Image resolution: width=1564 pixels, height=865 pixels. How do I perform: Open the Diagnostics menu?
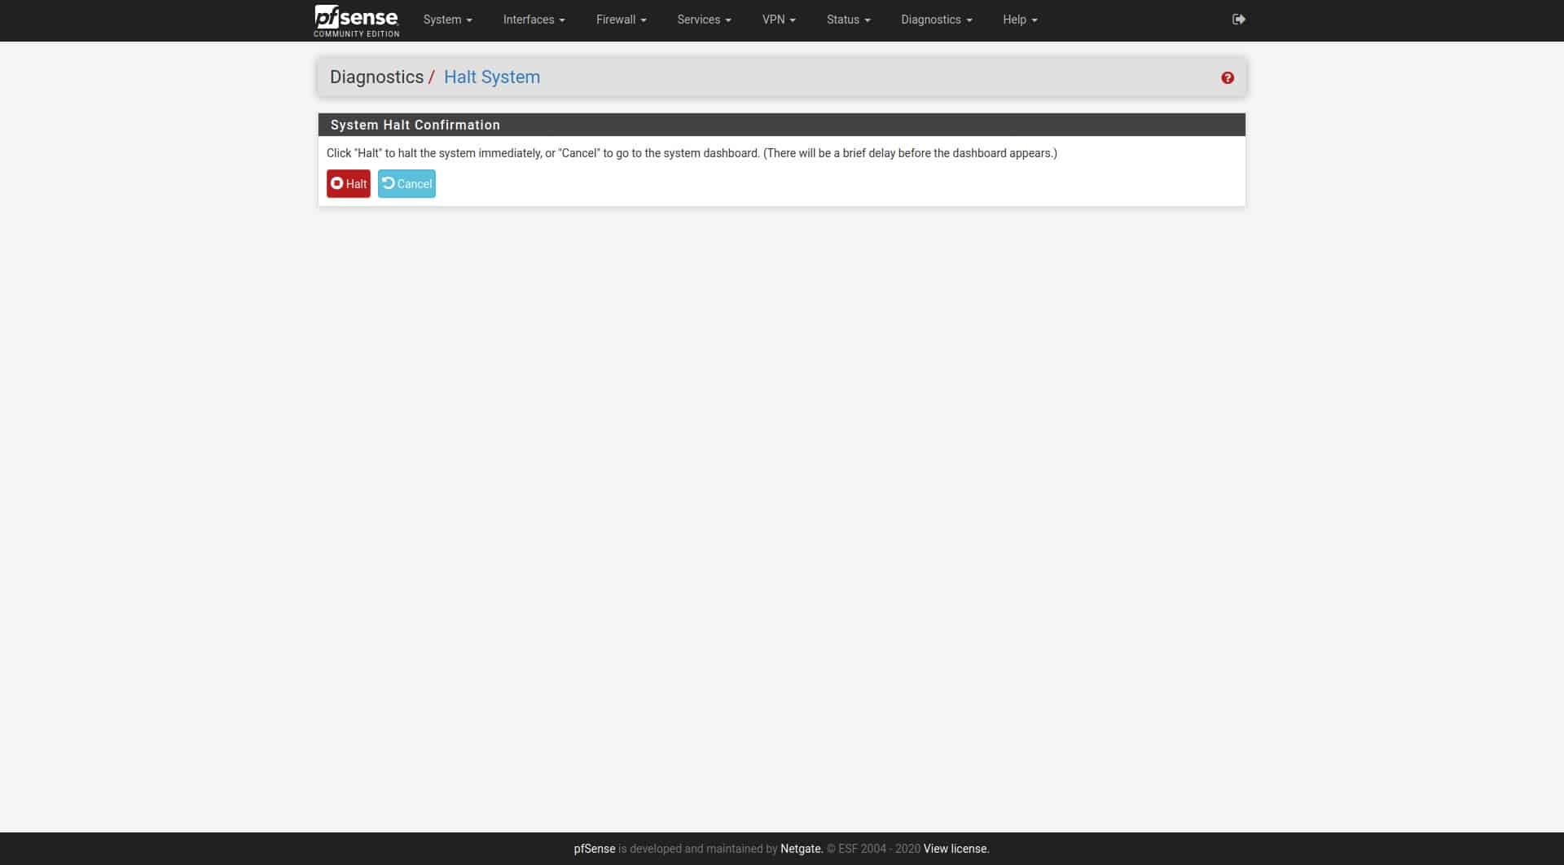point(936,20)
